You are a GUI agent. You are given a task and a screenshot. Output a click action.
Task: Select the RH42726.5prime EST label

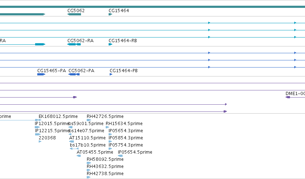pos(105,116)
